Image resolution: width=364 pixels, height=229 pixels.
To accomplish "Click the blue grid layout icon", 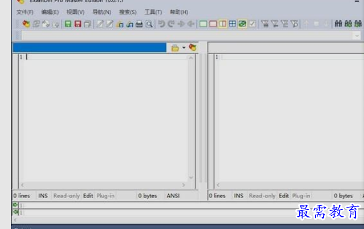I will click(x=232, y=24).
